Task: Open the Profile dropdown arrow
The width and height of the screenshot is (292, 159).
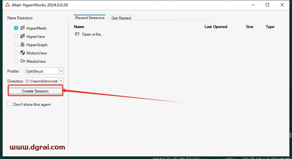Action: tap(61, 71)
